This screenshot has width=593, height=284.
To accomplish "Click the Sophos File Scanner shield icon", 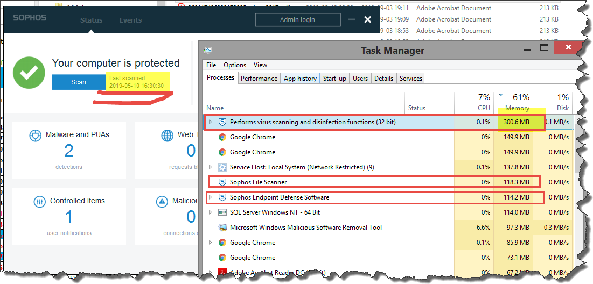I will 222,182.
